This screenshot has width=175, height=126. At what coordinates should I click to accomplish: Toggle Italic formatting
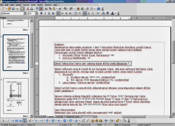point(45,13)
